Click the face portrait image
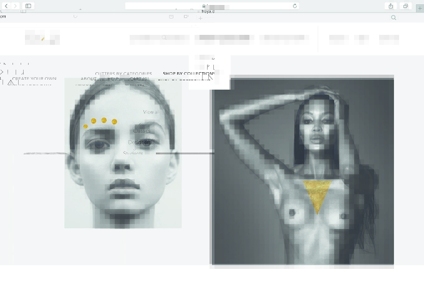Screen dimensions: 424x300 point(123,153)
